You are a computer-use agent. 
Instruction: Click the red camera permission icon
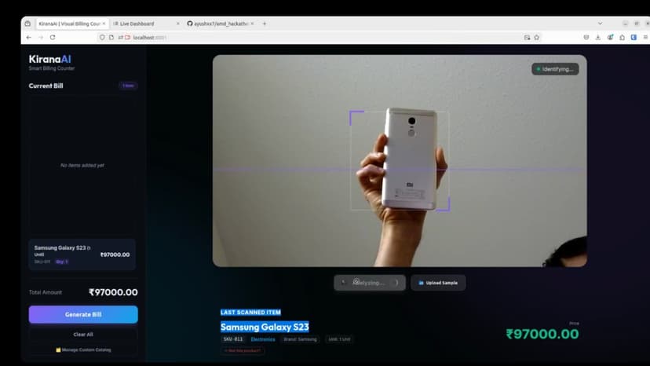tap(127, 38)
